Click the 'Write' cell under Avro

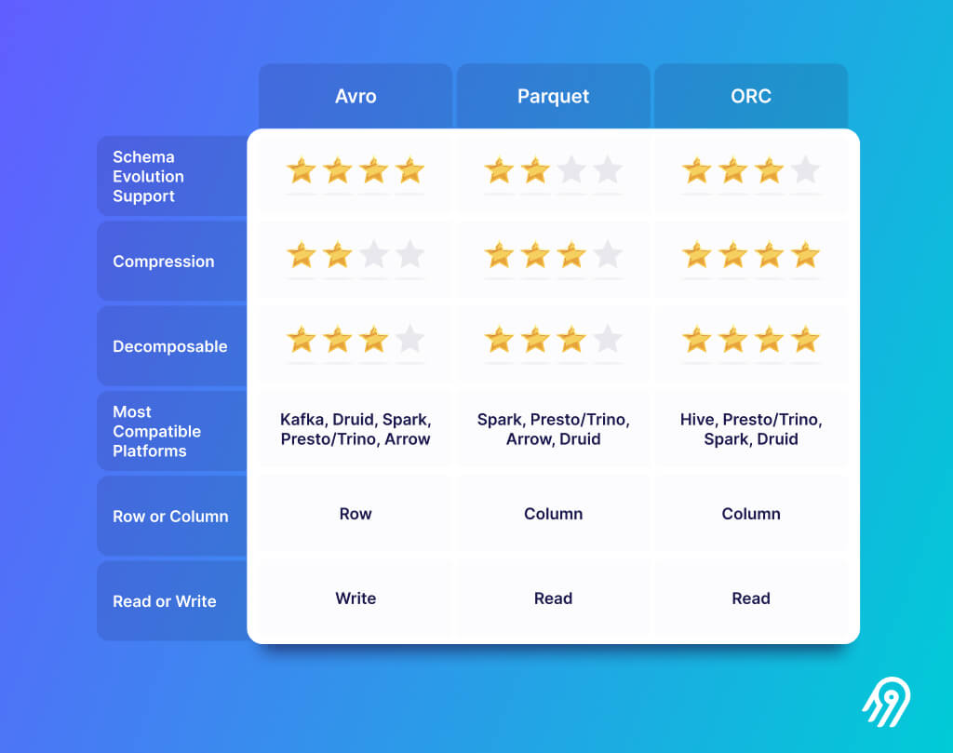(x=356, y=598)
